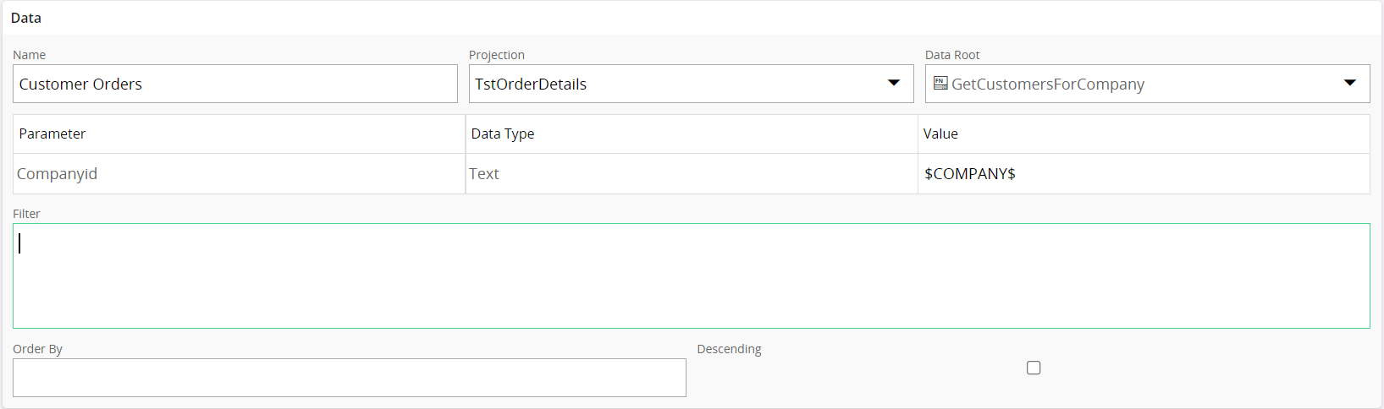This screenshot has height=409, width=1384.
Task: Click the Data Root label
Action: (x=952, y=55)
